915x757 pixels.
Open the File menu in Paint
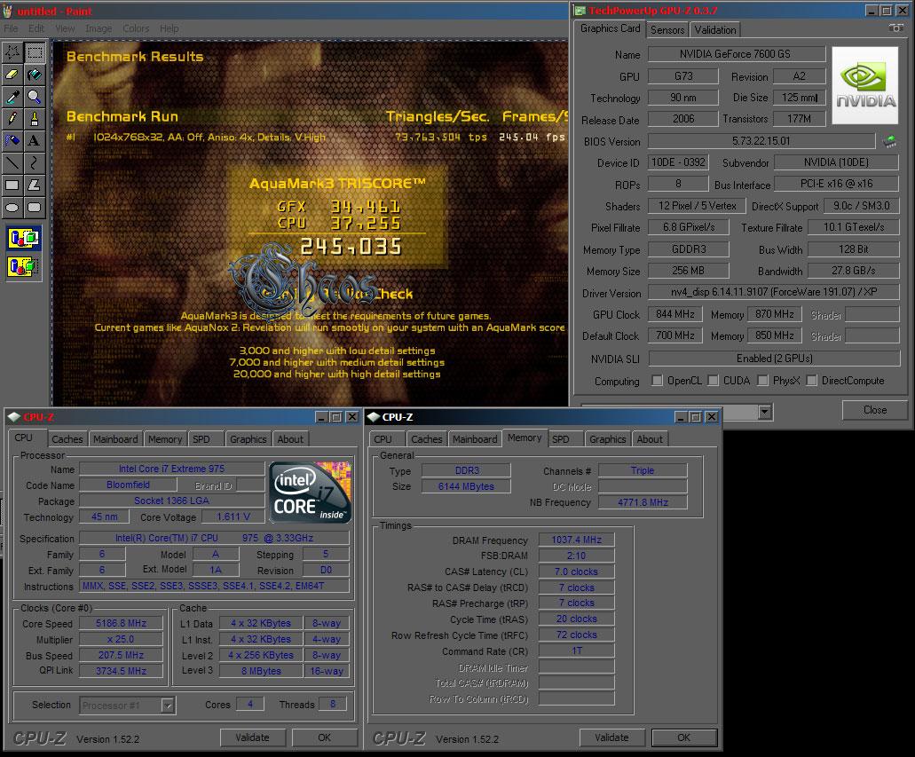[x=11, y=28]
